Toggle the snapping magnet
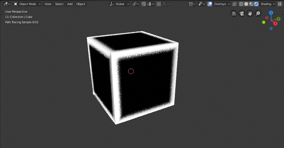The image size is (284, 148). 144,4
